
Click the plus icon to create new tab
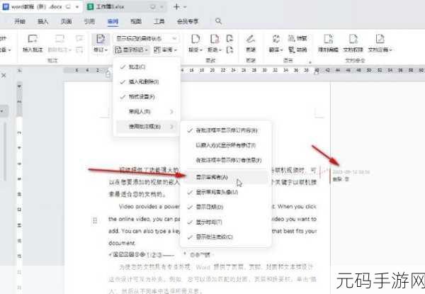[x=176, y=7]
